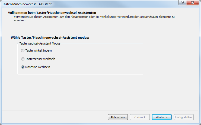Image resolution: width=201 pixels, height=125 pixels.
Task: Choose the Tastersensor wechseln option
Action: (23, 59)
